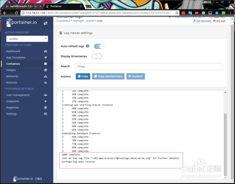Click log line 'Creating and starting Oracle instance'
This screenshot has width=235, height=184.
87,105
